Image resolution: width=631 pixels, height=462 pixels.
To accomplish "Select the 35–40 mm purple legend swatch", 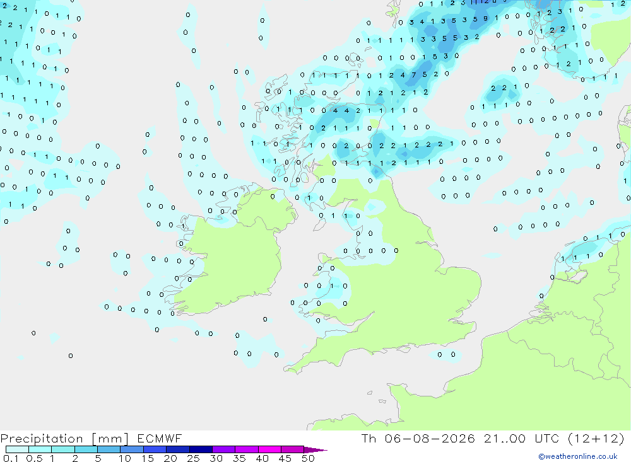I will tap(246, 449).
